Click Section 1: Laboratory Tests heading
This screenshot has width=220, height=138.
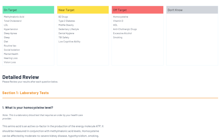coord(25,93)
